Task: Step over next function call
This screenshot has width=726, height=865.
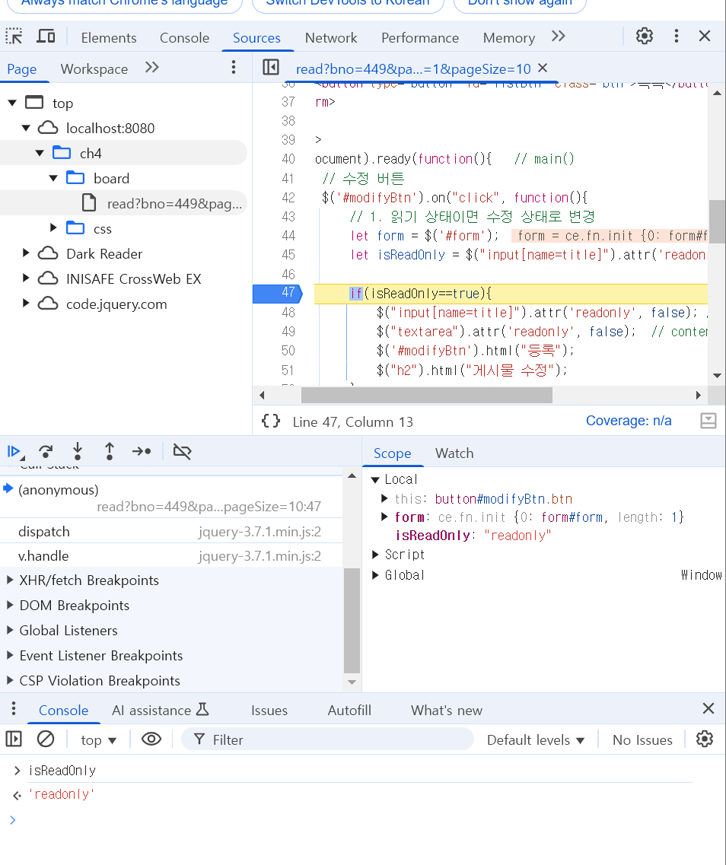Action: (x=46, y=452)
